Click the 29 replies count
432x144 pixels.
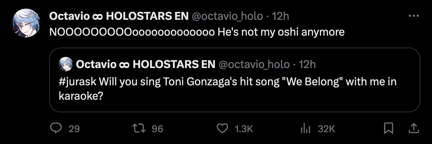(x=74, y=129)
